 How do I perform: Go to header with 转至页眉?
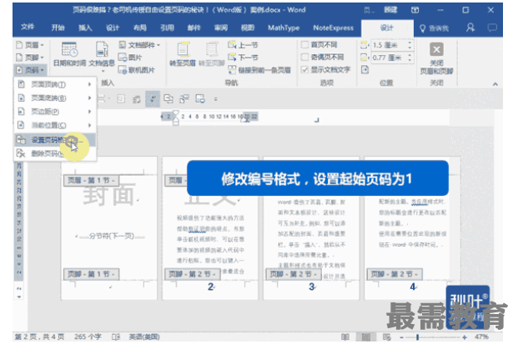pos(183,54)
